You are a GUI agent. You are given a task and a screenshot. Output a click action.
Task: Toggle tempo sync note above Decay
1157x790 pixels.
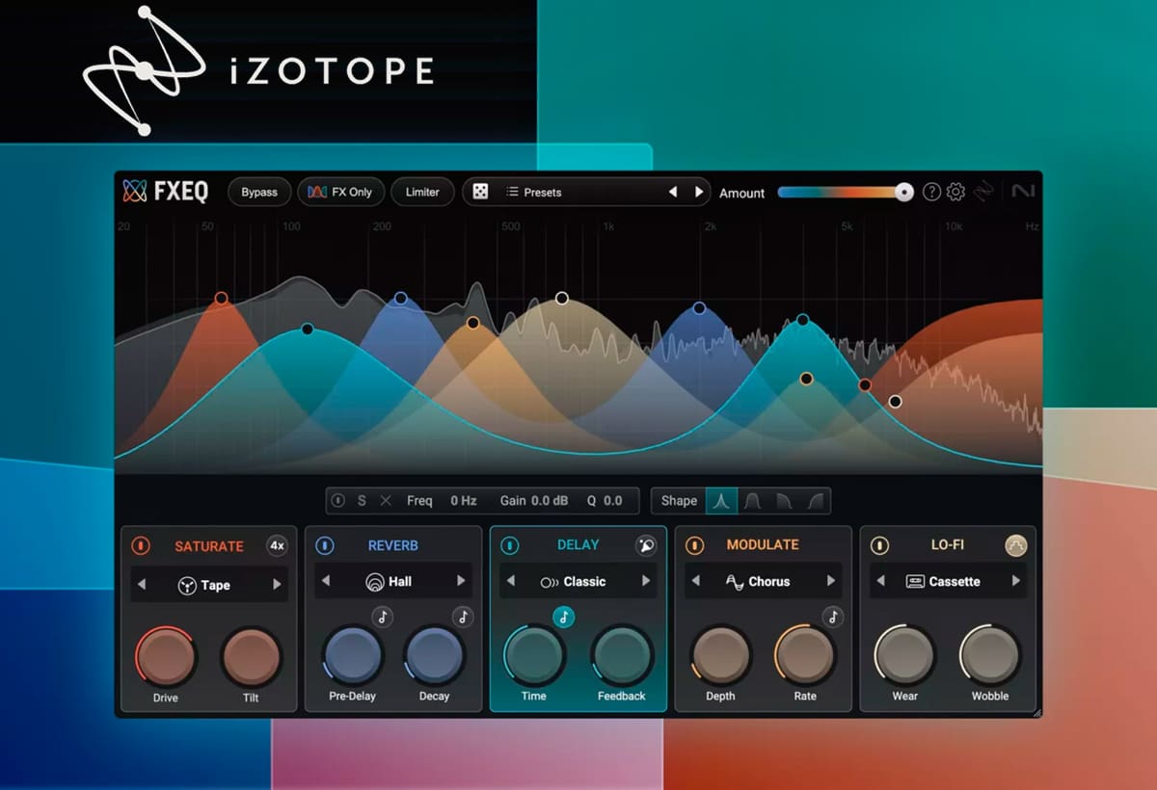pos(464,618)
